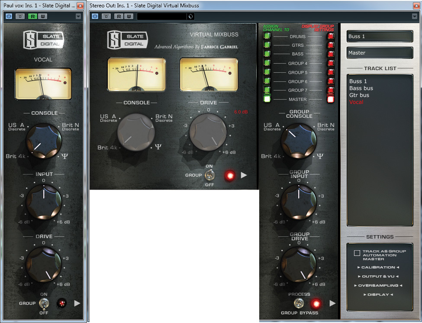
Task: Select Gtr bus in track list
Action: (359, 95)
